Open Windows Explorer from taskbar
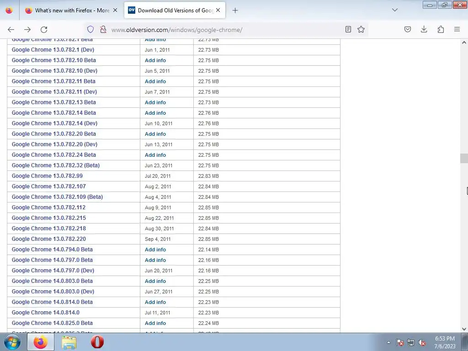The image size is (468, 351). click(69, 342)
